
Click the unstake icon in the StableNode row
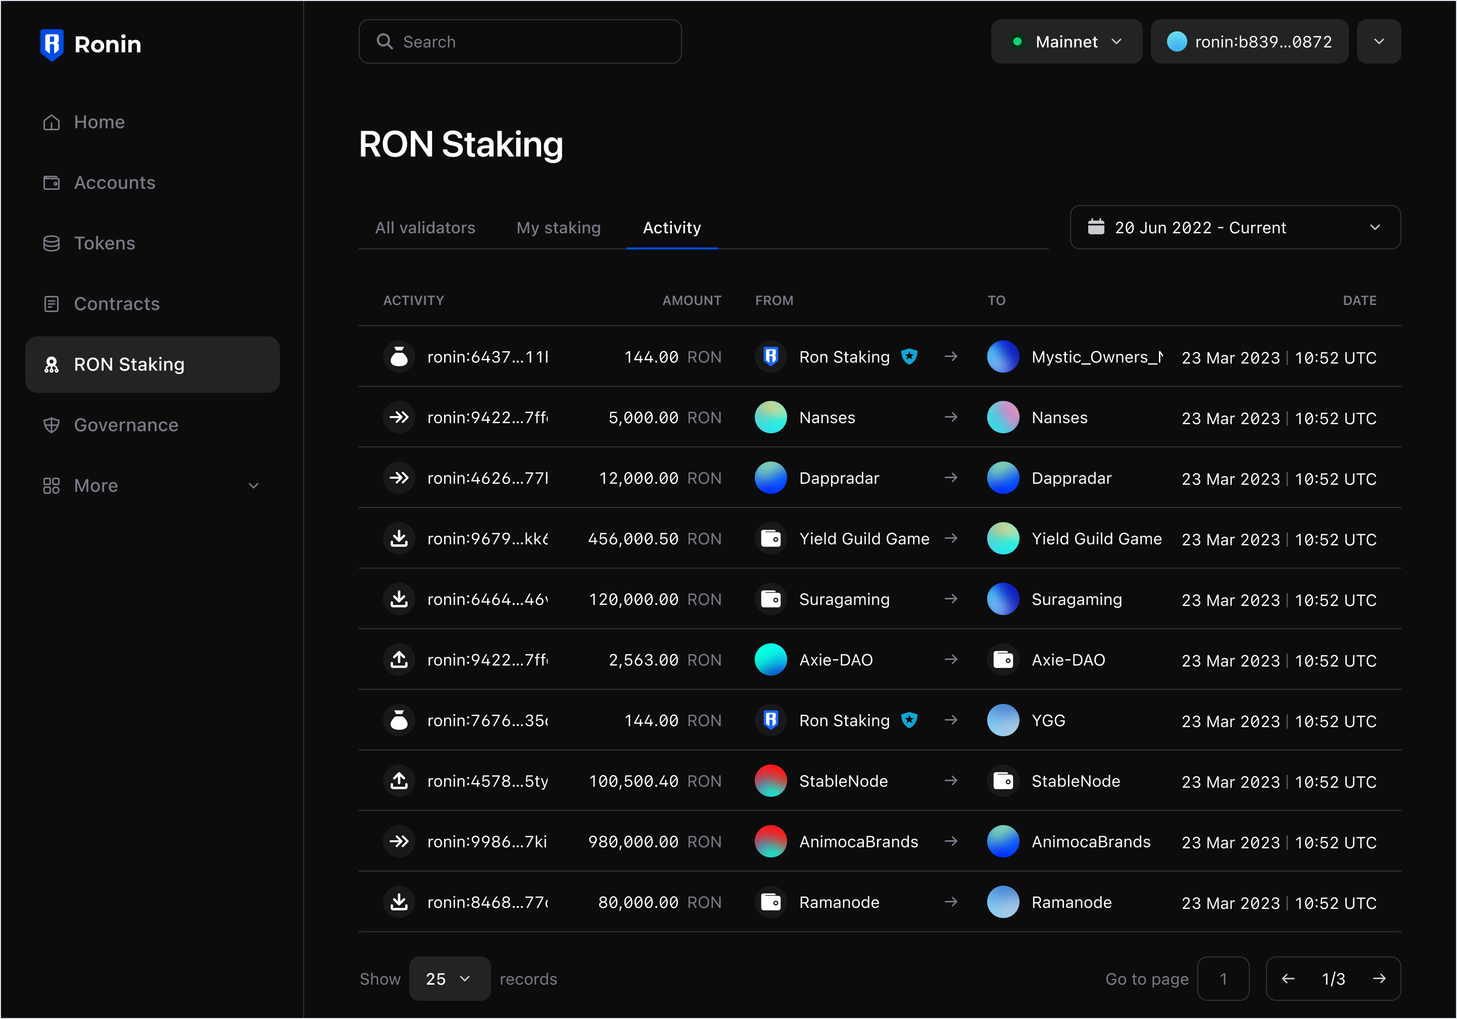tap(399, 781)
